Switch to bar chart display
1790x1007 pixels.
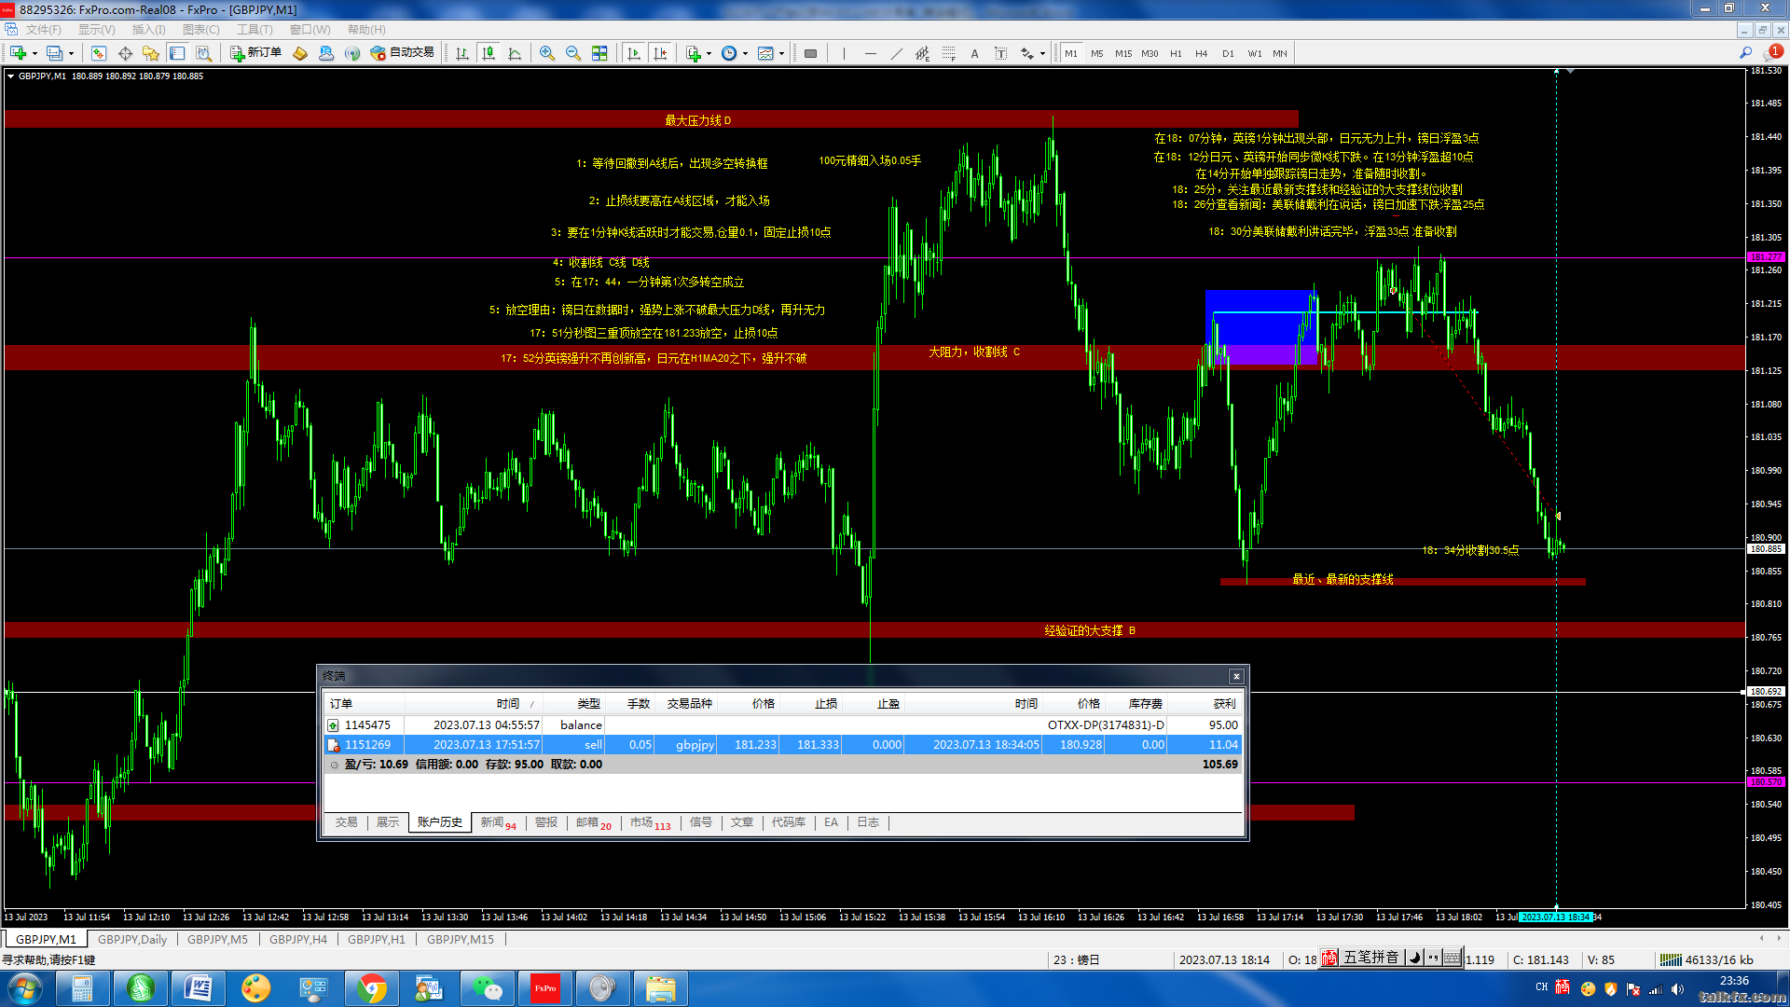point(462,53)
